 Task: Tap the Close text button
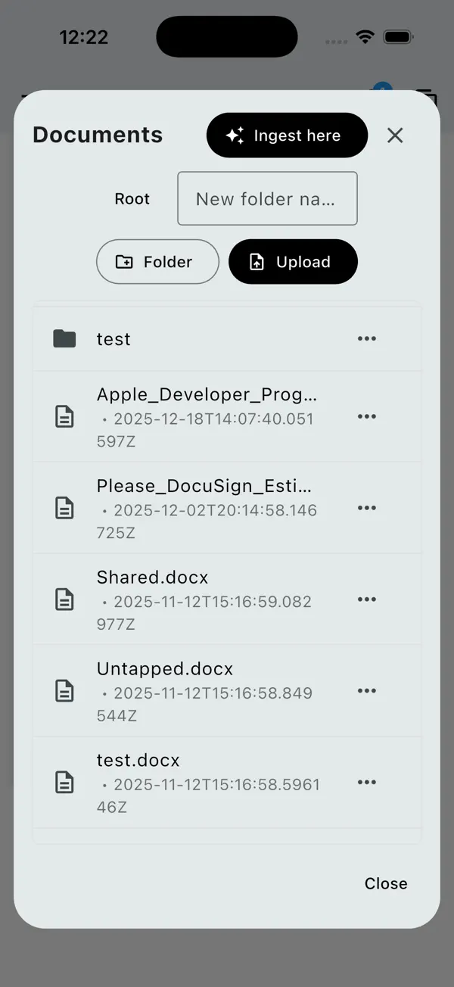pos(386,883)
